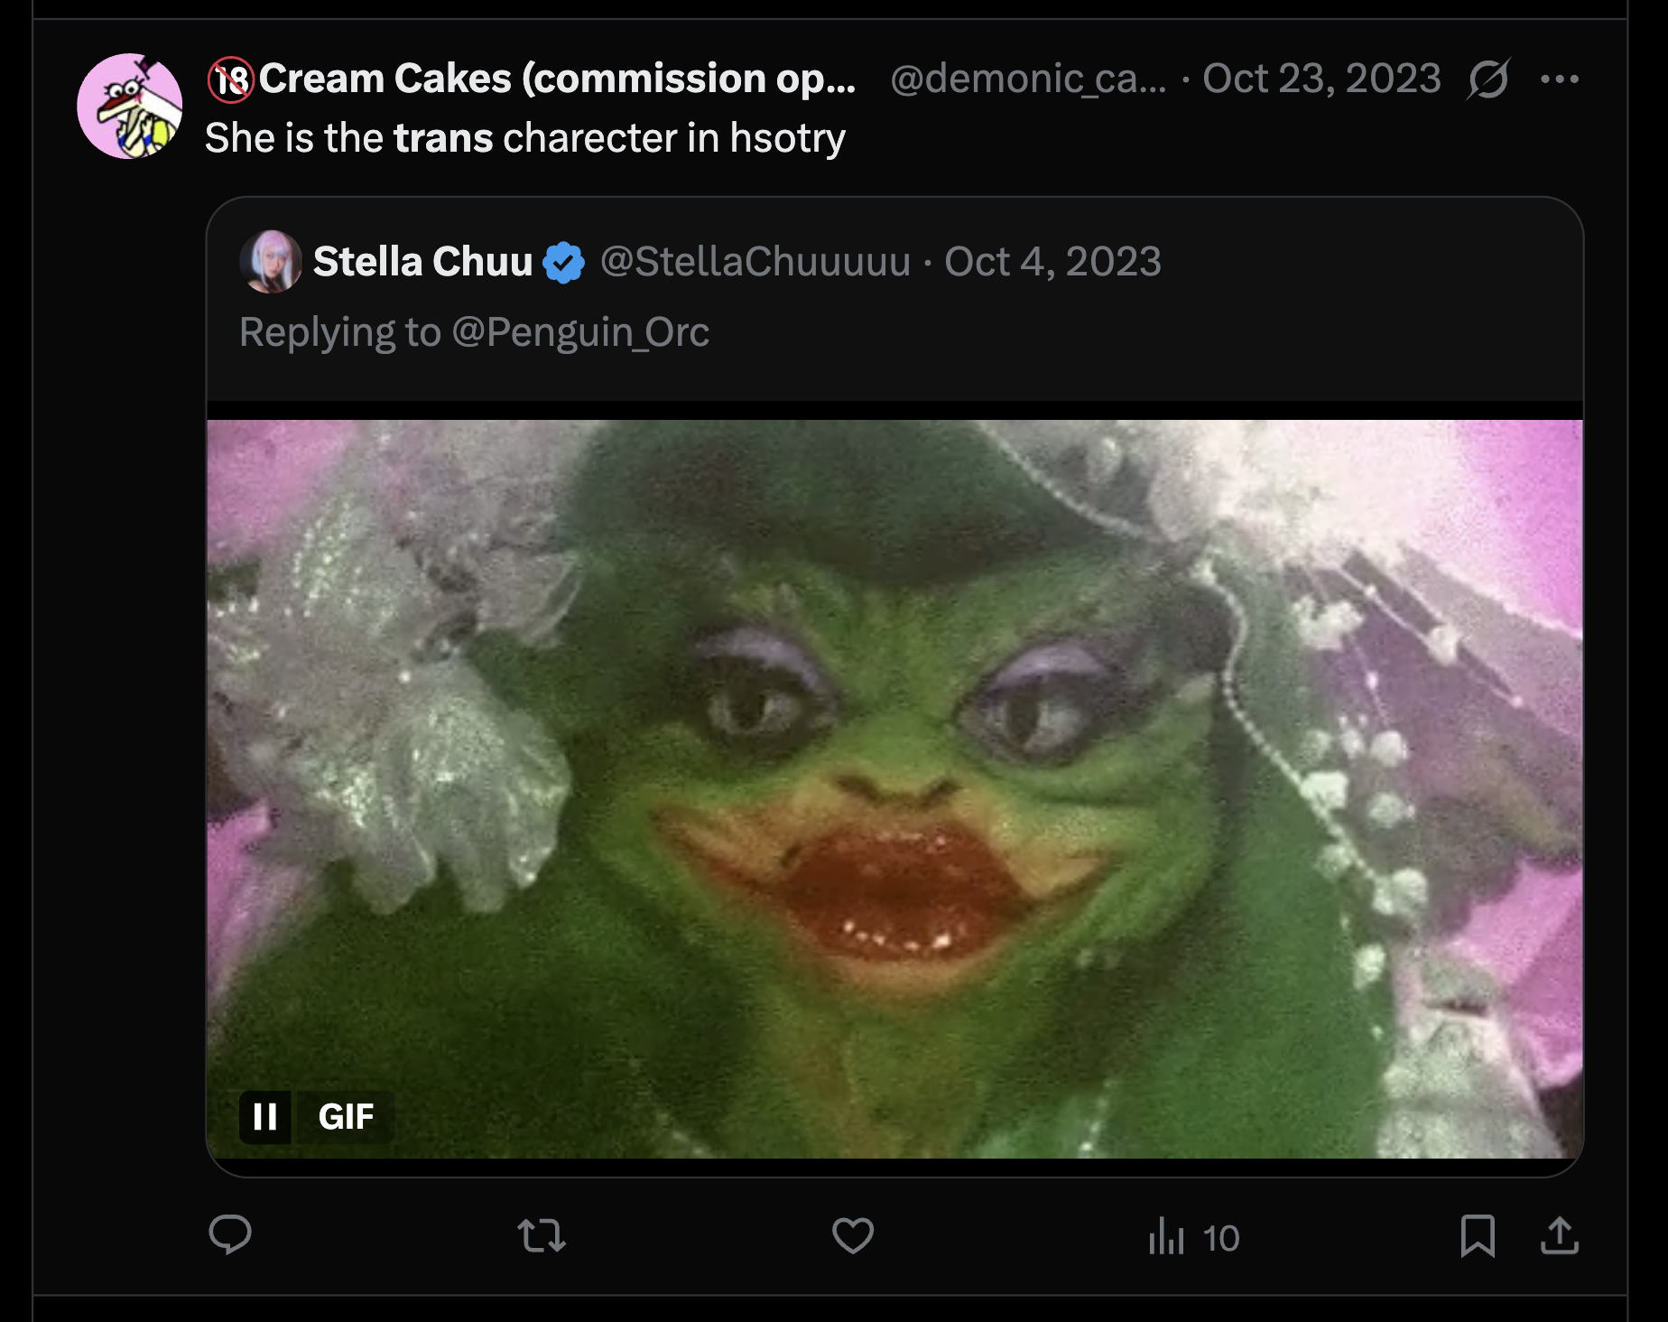The image size is (1668, 1322).
Task: Click Stella Chuu's small avatar
Action: [x=271, y=262]
